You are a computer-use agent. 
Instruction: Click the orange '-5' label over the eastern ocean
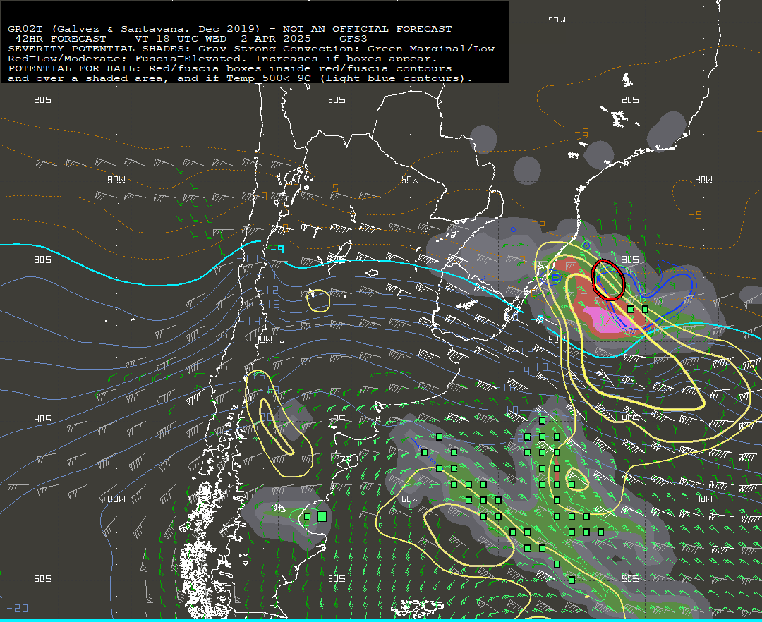tap(696, 214)
